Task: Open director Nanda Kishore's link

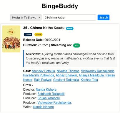Action: click(46, 89)
